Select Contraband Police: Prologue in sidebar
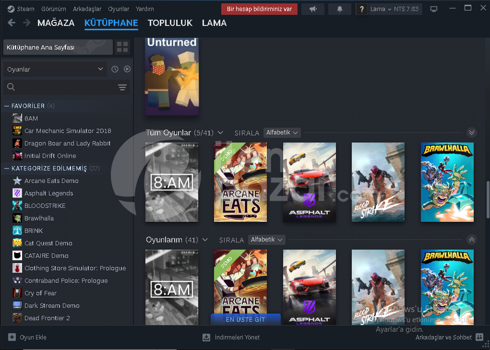This screenshot has height=350, width=490. (66, 281)
